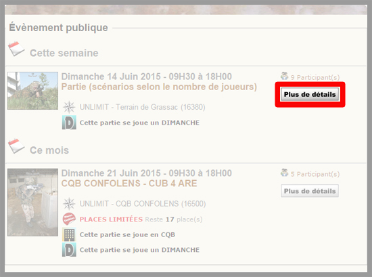Open details for the CQB CONFOLENS event

pos(310,191)
